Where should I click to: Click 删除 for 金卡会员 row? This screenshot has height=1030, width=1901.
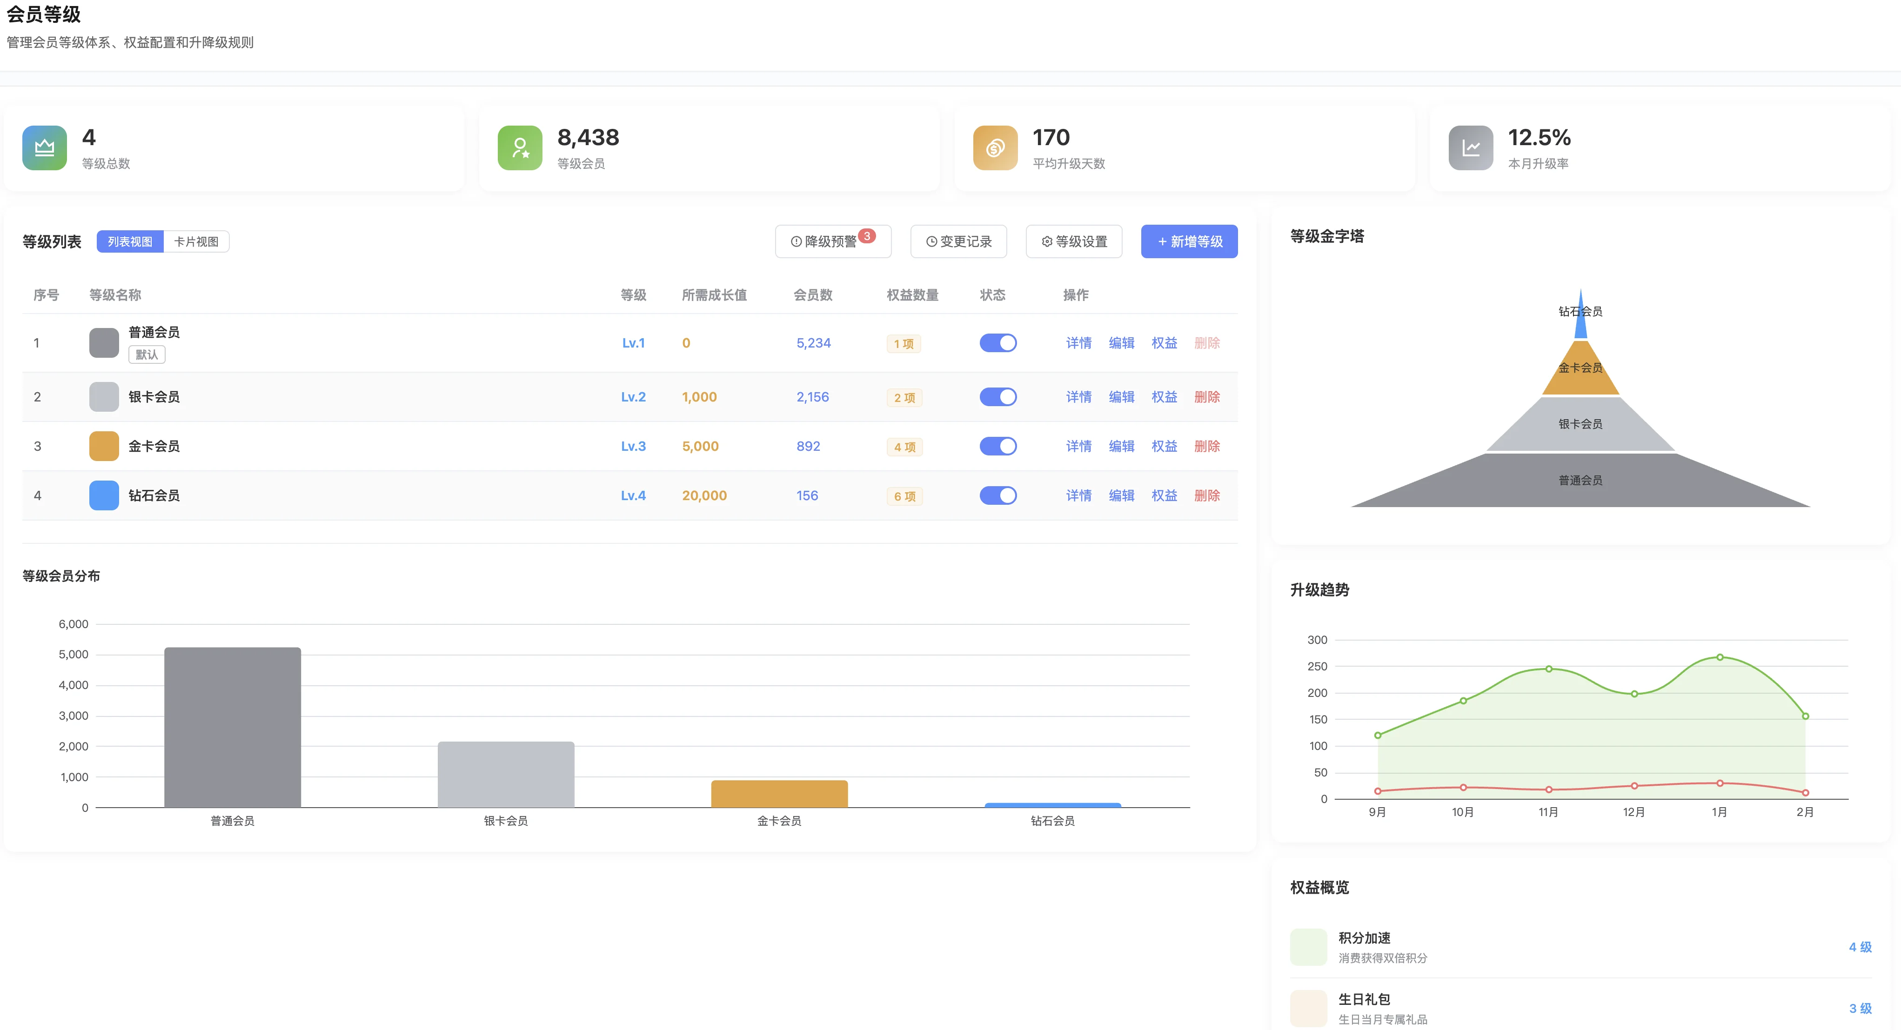1206,447
